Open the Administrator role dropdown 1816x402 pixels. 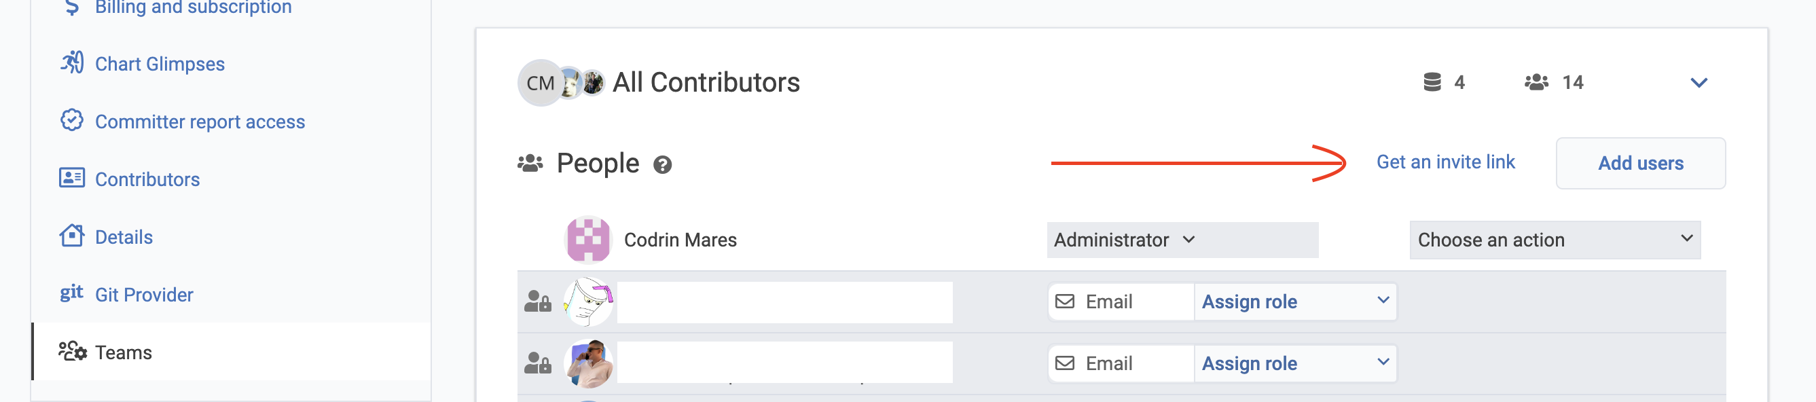tap(1182, 240)
